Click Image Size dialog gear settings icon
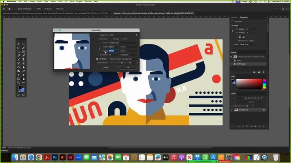This screenshot has height=163, width=291. (x=136, y=35)
